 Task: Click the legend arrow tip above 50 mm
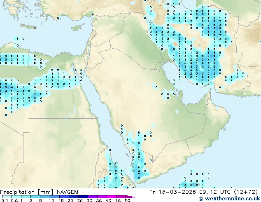(130, 197)
